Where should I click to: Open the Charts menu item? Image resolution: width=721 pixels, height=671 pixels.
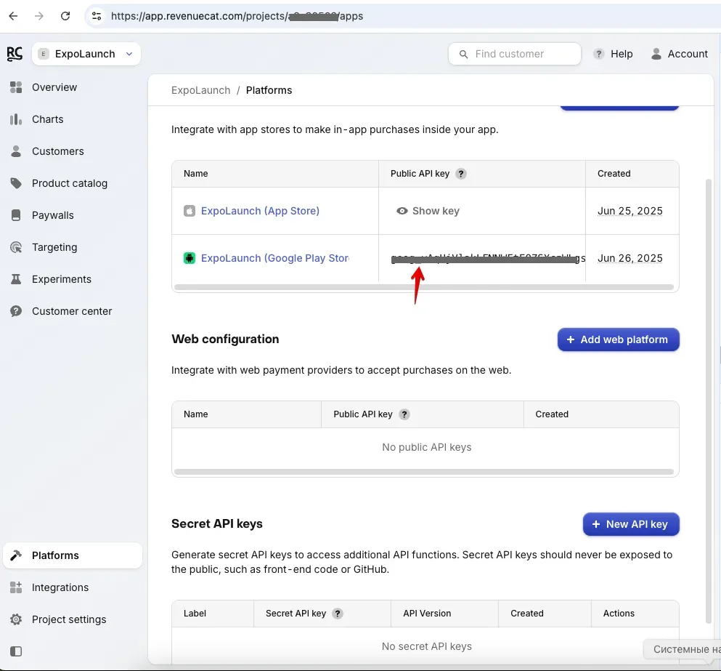click(x=47, y=119)
